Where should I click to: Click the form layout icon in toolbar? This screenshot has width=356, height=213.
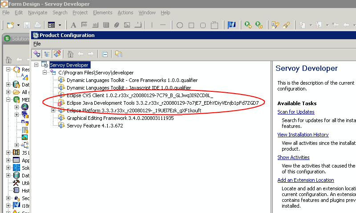51,25
